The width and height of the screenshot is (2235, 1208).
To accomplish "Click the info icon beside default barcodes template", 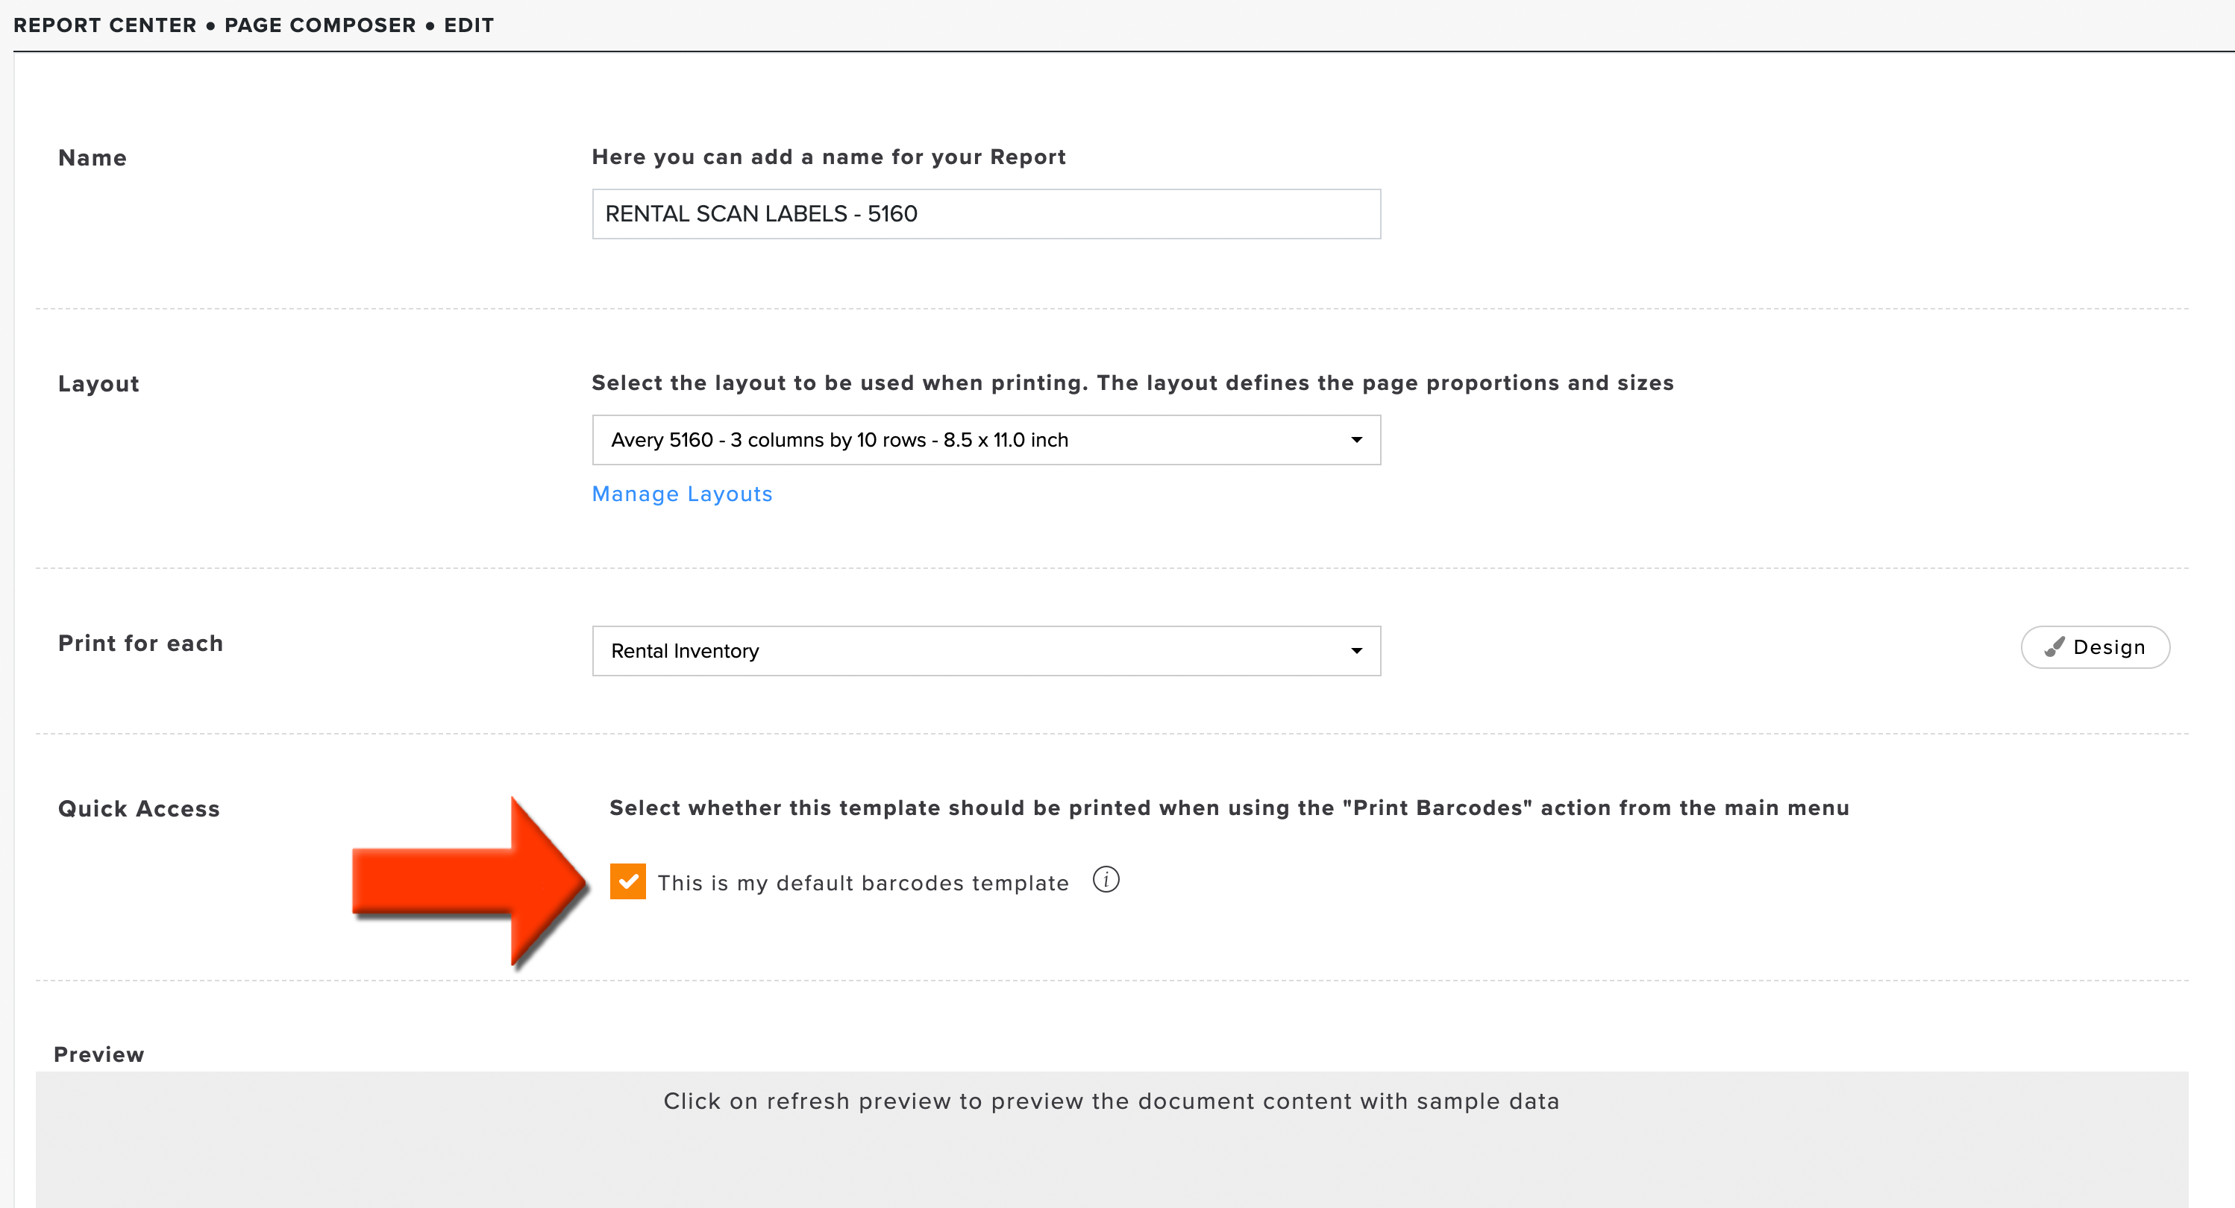I will (x=1106, y=879).
